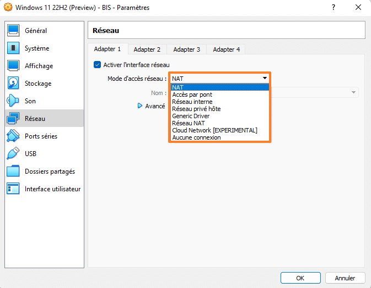Click the USB category label

point(30,153)
